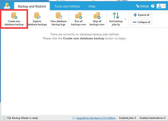
Task: Click SQL Backup Master app logo
Action: click(x=7, y=6)
